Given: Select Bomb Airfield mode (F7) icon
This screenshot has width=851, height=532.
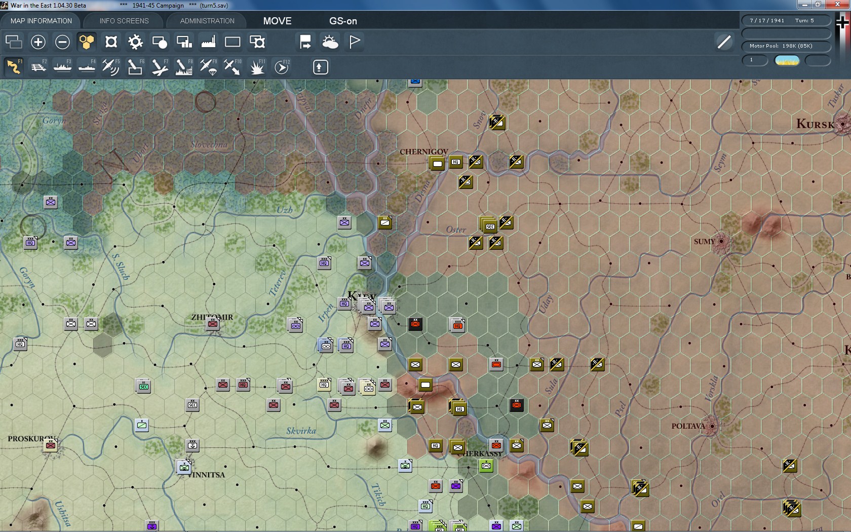Looking at the screenshot, I should point(160,67).
